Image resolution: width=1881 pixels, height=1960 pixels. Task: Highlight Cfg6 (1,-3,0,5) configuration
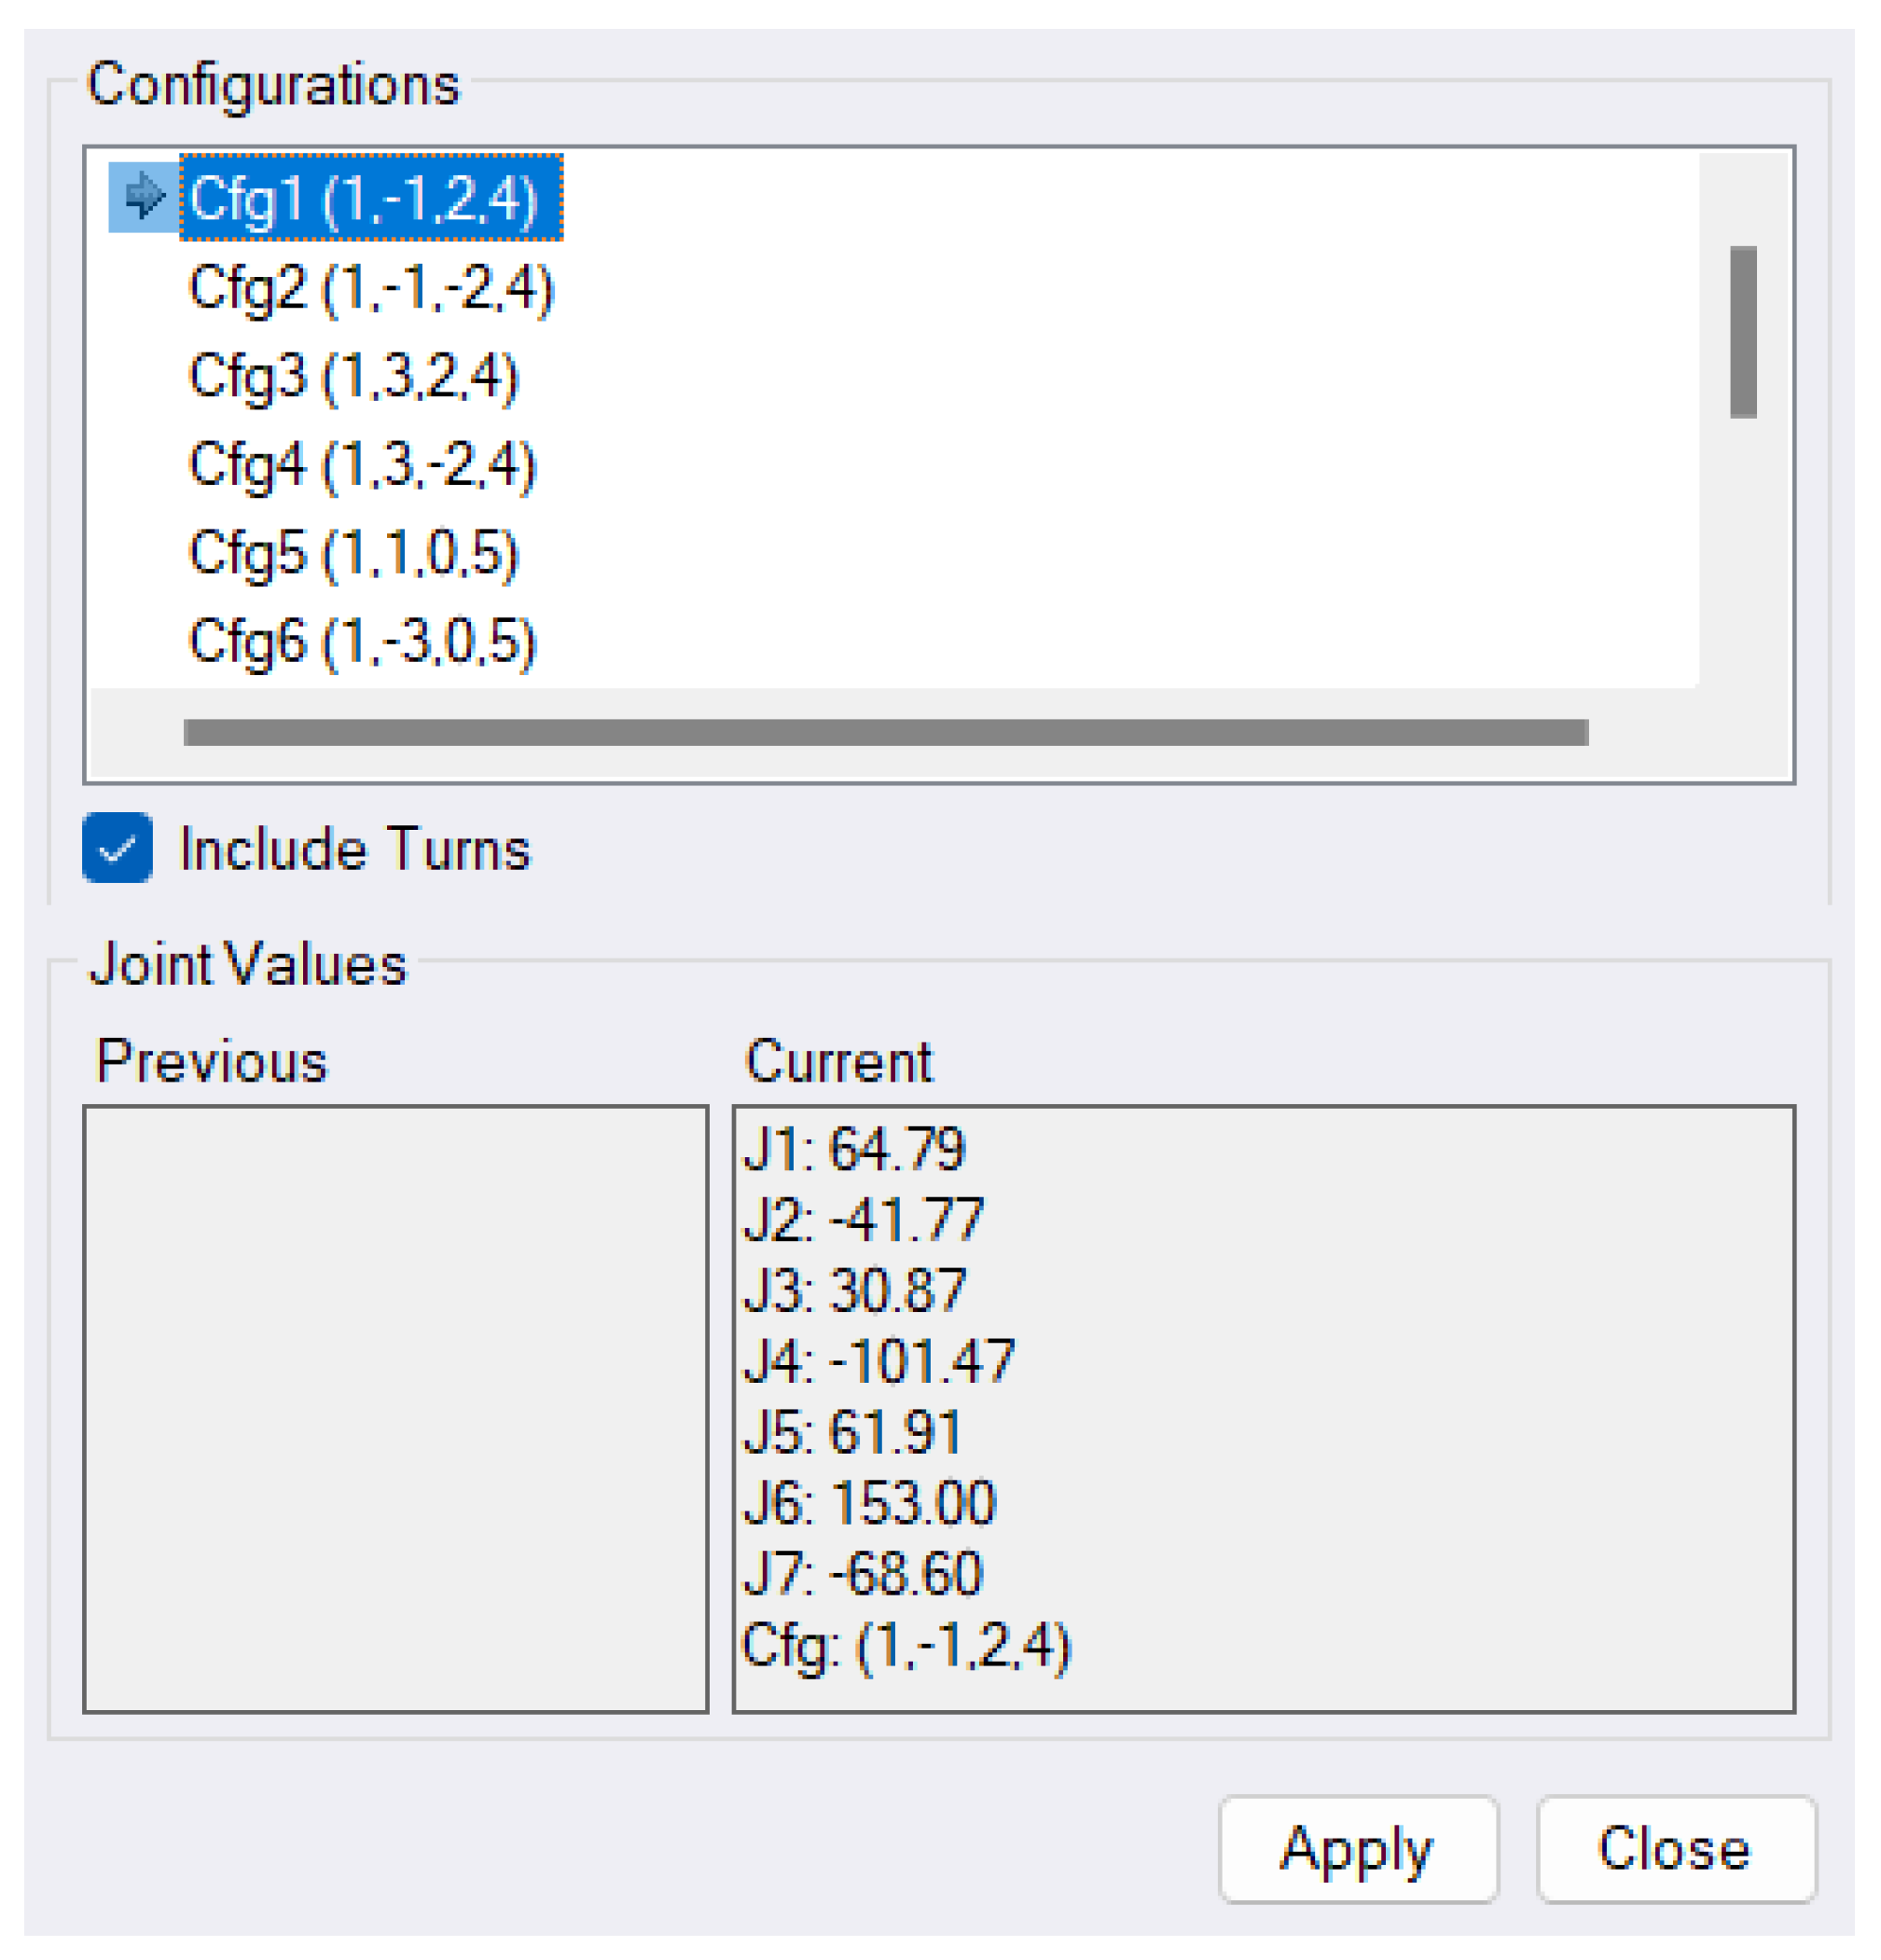coord(362,641)
